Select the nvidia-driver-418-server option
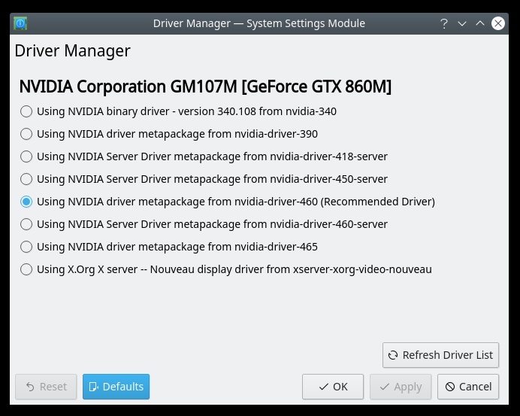 coord(26,156)
